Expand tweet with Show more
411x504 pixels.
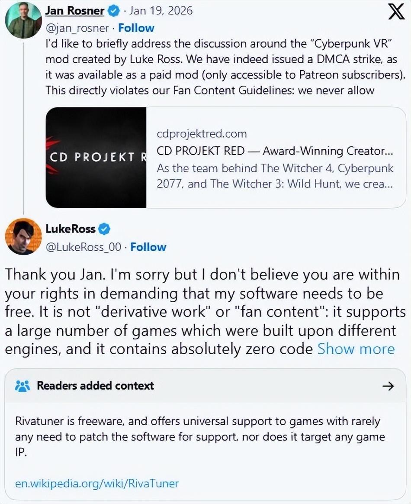point(356,349)
